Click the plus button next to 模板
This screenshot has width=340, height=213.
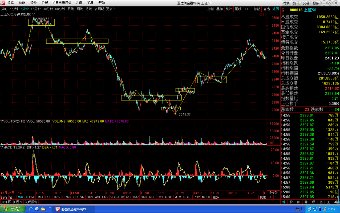click(x=270, y=197)
